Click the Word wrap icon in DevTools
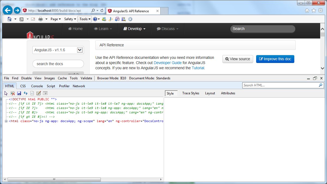327x184 pixels. (x=45, y=93)
